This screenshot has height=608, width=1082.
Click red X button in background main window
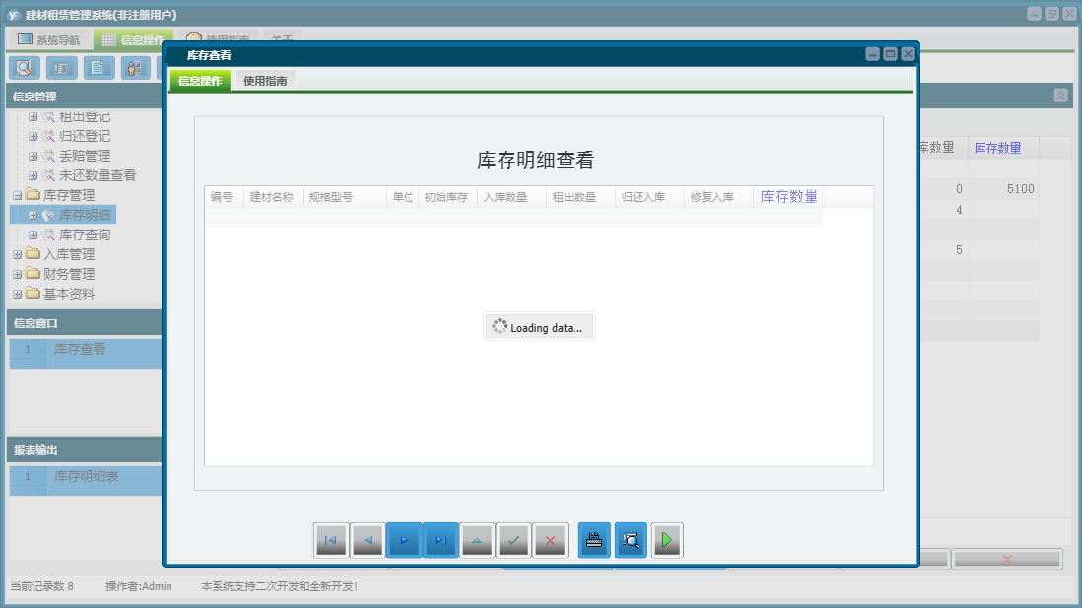tap(1007, 559)
